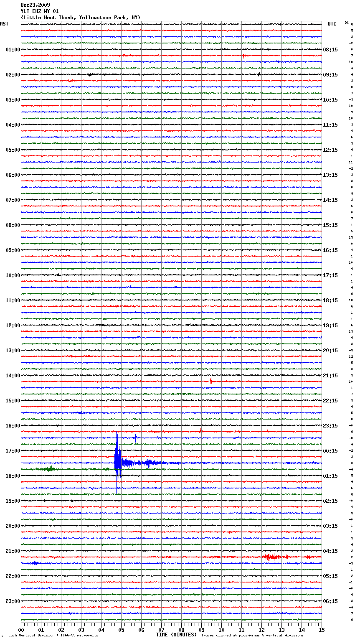Select the 16:00 MST time label

tap(13, 426)
